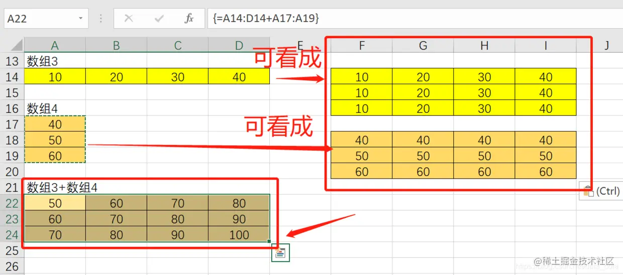Click cell D24 containing 100
The width and height of the screenshot is (623, 275).
pos(239,234)
